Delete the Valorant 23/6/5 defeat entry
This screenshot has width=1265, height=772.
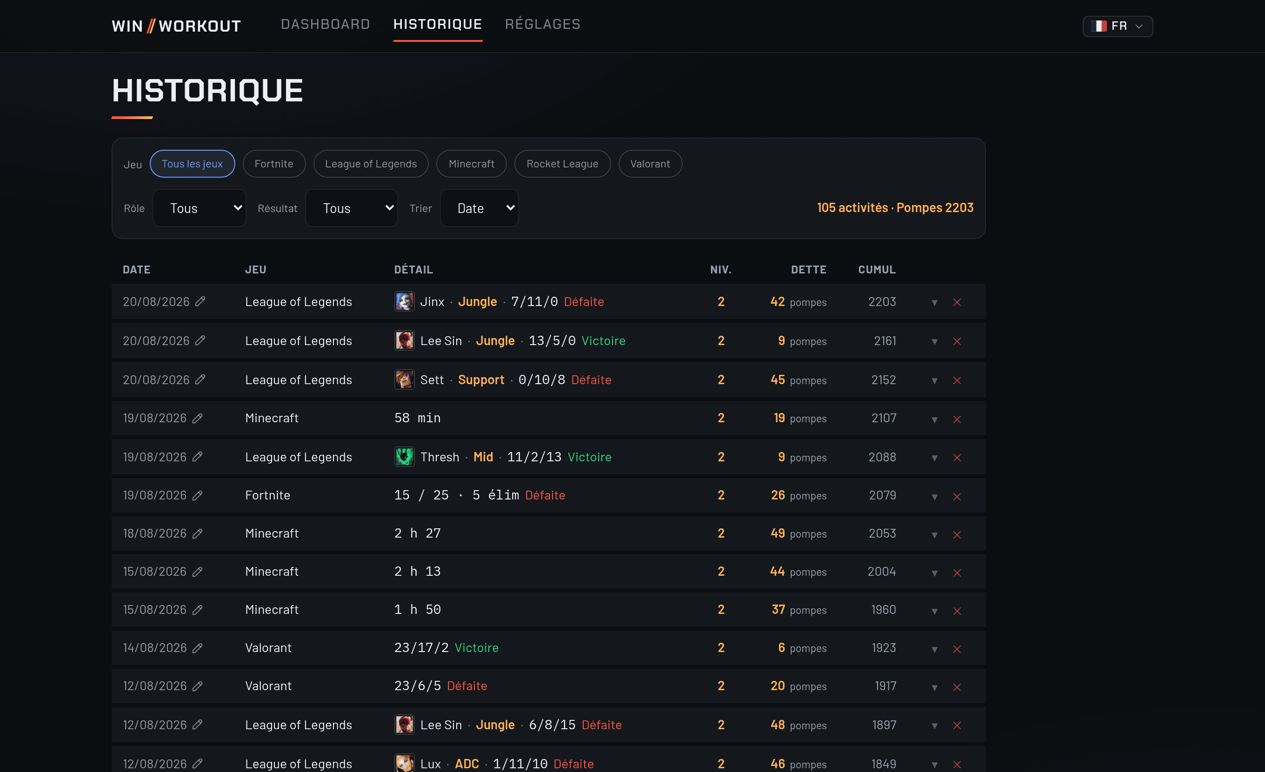pyautogui.click(x=957, y=687)
